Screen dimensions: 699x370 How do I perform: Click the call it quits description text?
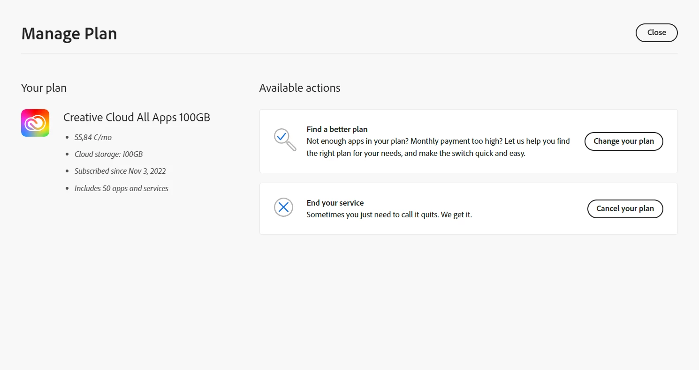pos(389,215)
